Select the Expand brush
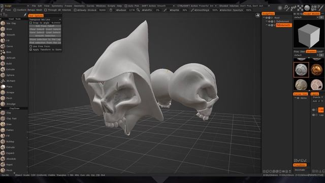Screen dimensions: 325x183 click(x=8, y=153)
